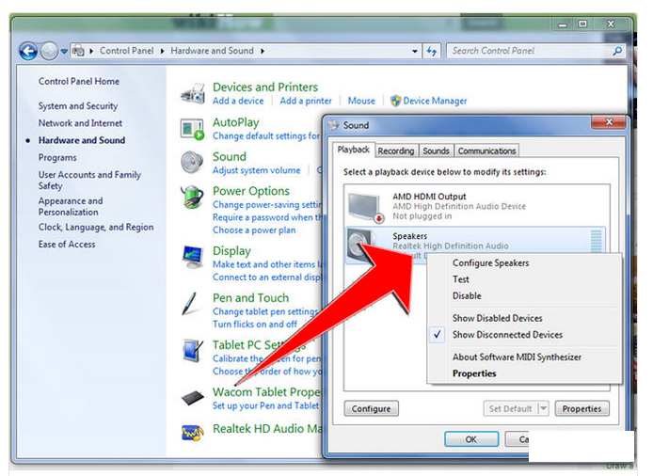The image size is (653, 476).
Task: Click the Speakers volume level meter
Action: 596,241
